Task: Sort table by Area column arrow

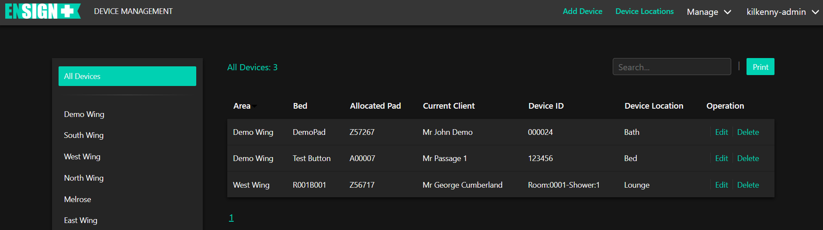Action: (x=254, y=106)
